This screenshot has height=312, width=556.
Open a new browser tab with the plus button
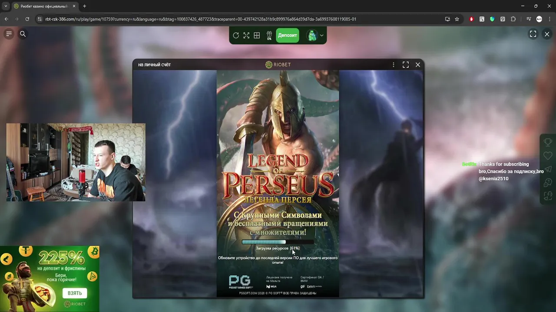click(84, 6)
